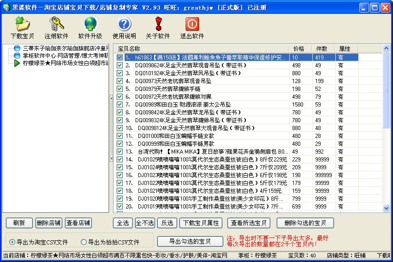Click the 反选 button
393x262 pixels.
coord(167,223)
